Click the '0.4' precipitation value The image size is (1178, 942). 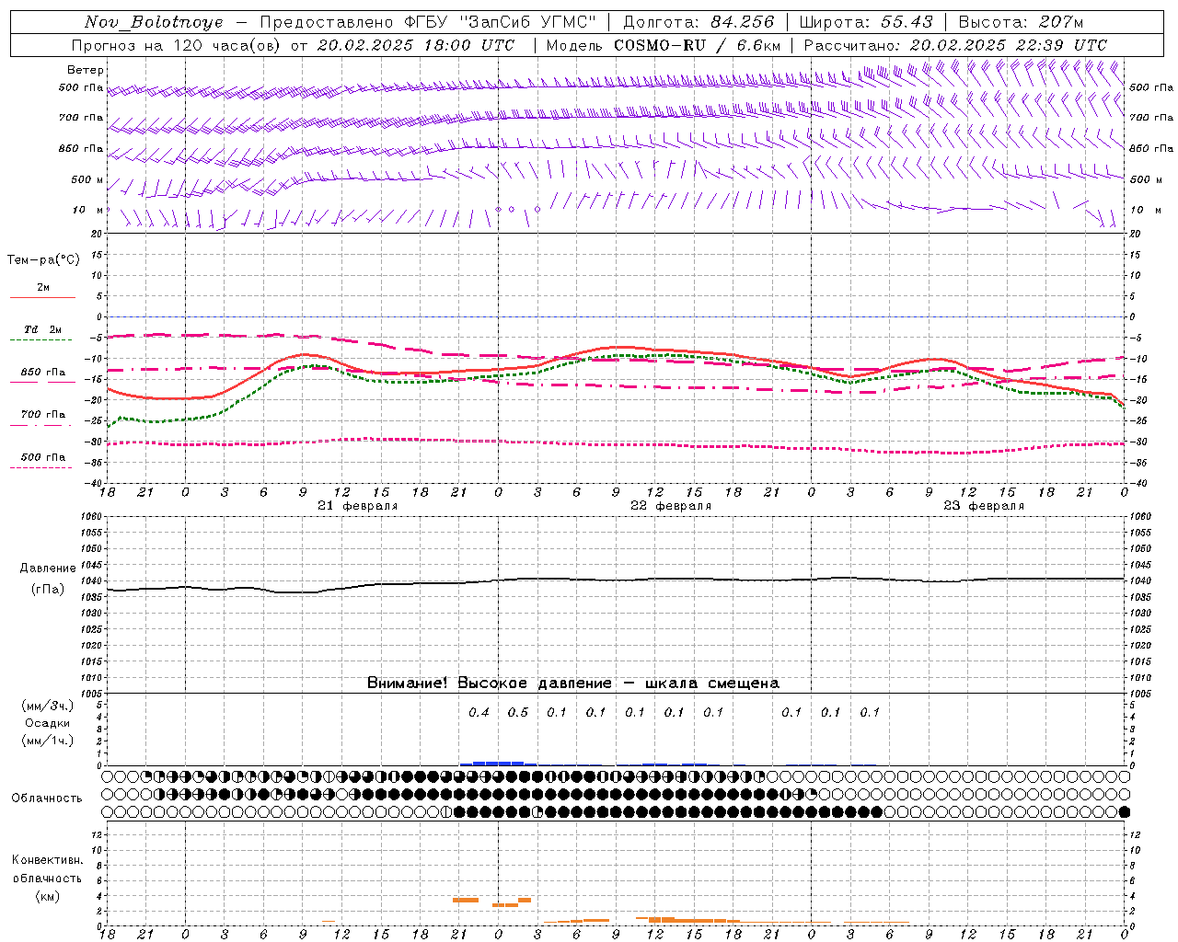tap(479, 712)
